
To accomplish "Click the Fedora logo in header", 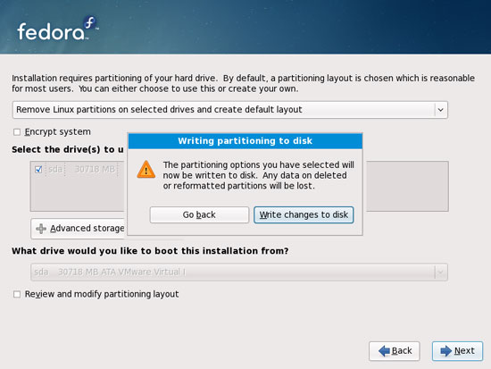I will [x=58, y=29].
